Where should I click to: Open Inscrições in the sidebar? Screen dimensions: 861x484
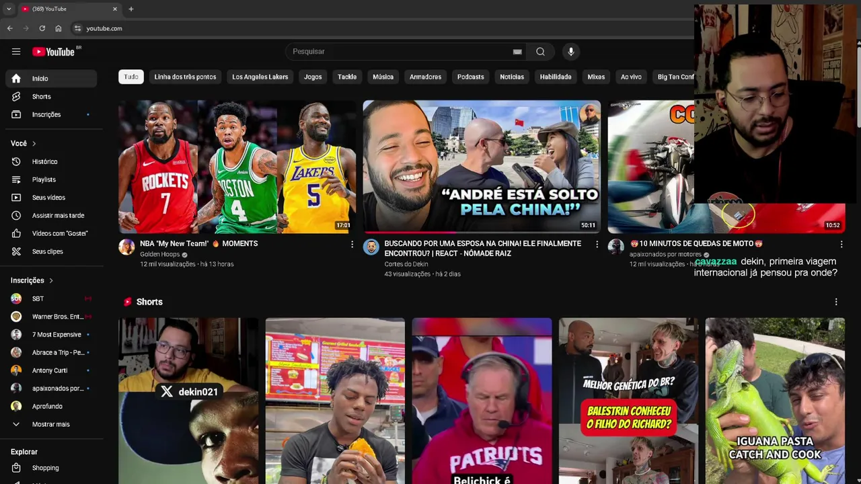click(x=51, y=114)
